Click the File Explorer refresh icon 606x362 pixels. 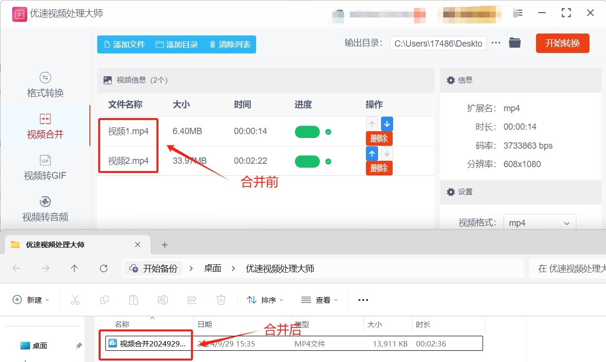click(104, 268)
